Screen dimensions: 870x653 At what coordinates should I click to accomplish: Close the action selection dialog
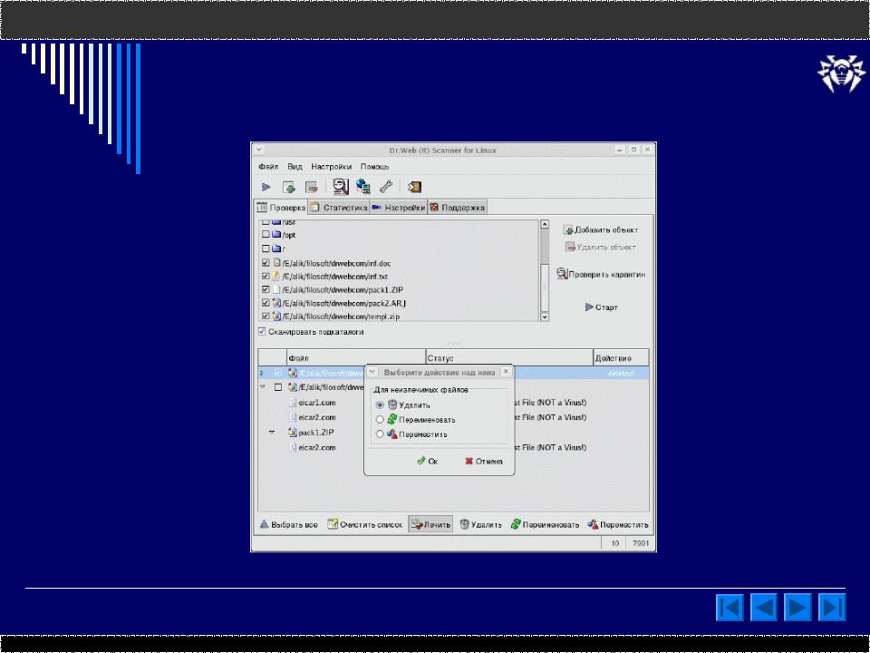506,372
